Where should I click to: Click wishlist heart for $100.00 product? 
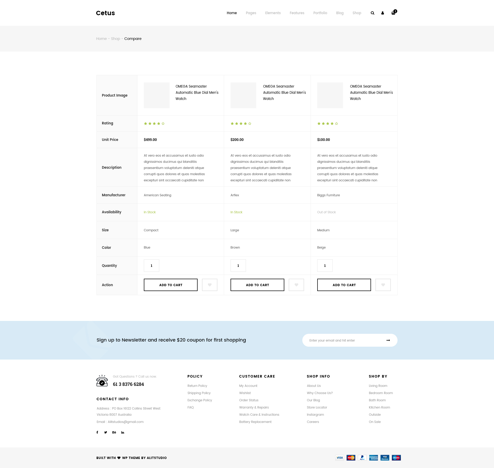pos(383,285)
